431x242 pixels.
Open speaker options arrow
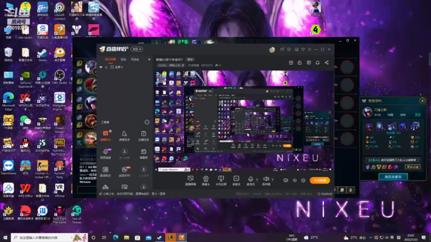pos(273,180)
